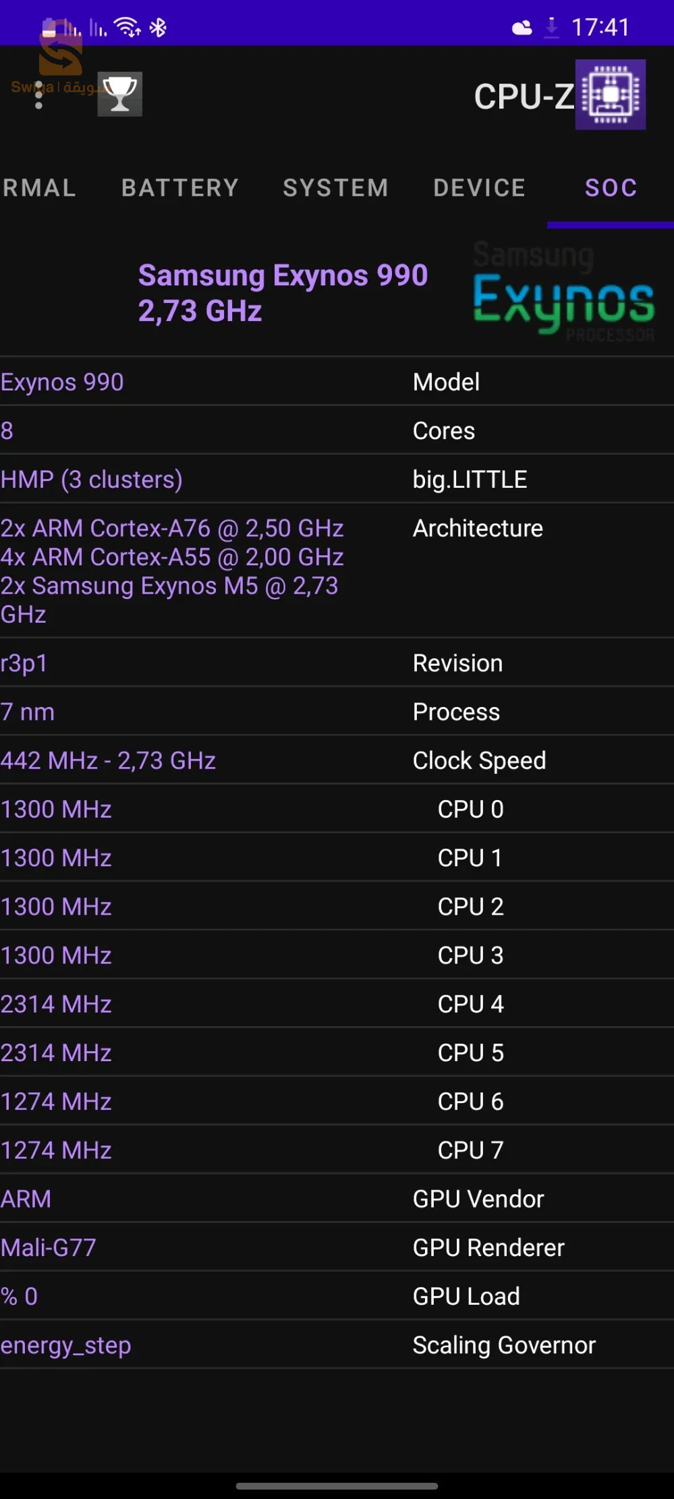
Task: Tap the navigation bar handle at the bottom
Action: pyautogui.click(x=337, y=1485)
